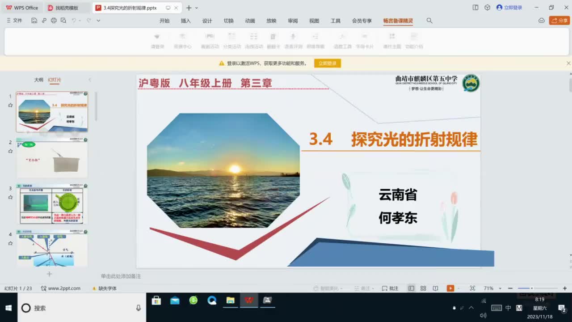This screenshot has width=572, height=322.
Task: Select slide 1 thumbnail
Action: 52,112
